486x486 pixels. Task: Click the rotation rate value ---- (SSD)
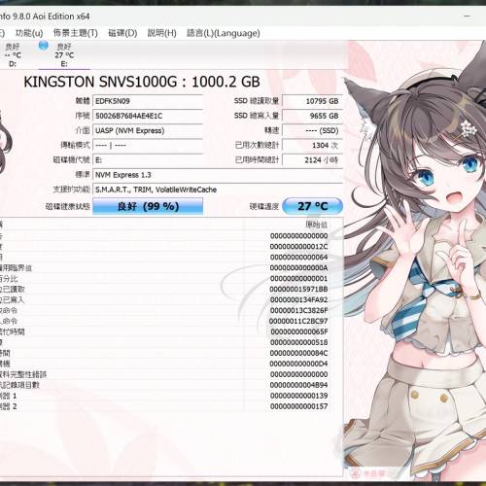click(313, 130)
